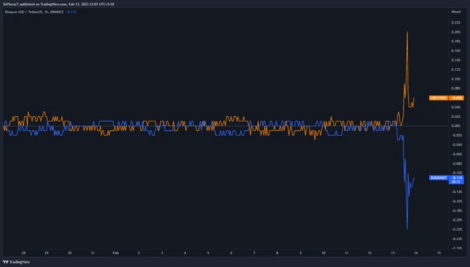Select the 0.20% price axis level
The width and height of the screenshot is (470, 267).
point(456,32)
